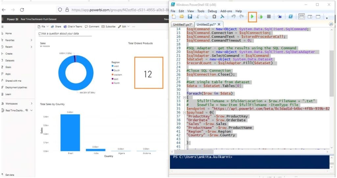Open Apps in Power BI sidebar

coord(8,74)
